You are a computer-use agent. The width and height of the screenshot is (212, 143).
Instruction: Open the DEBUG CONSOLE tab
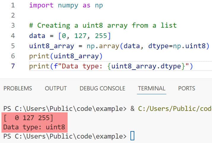(102, 88)
